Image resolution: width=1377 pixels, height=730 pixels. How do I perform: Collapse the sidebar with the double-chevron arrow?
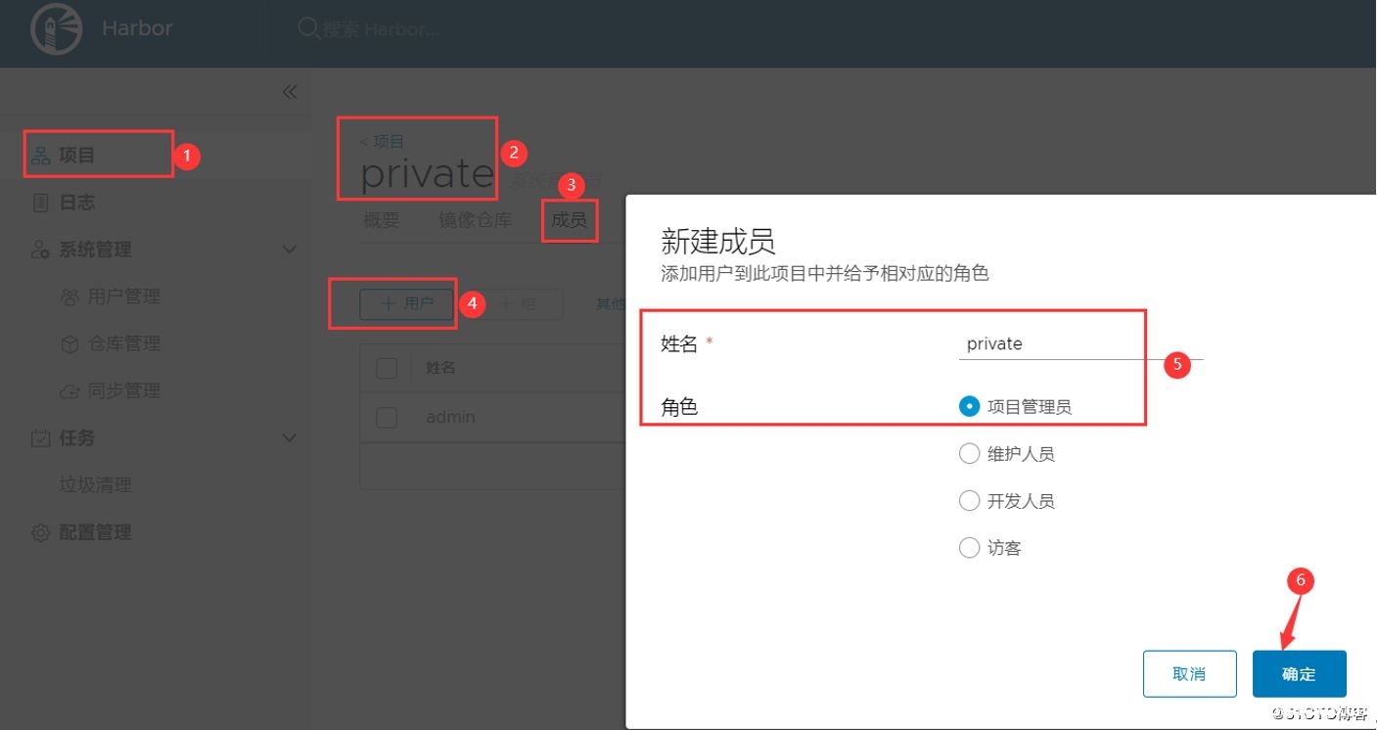[290, 91]
